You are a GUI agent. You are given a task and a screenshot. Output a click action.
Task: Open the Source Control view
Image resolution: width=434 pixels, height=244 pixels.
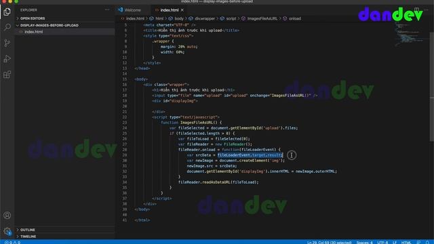7,43
